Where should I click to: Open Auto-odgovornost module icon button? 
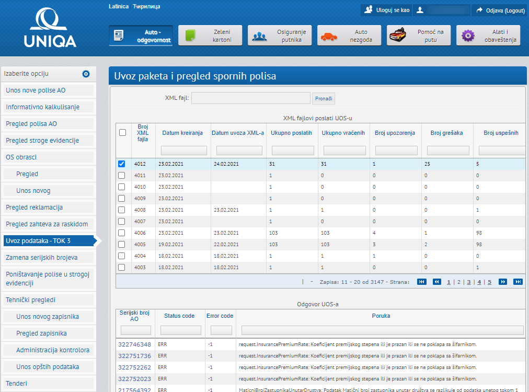click(141, 36)
